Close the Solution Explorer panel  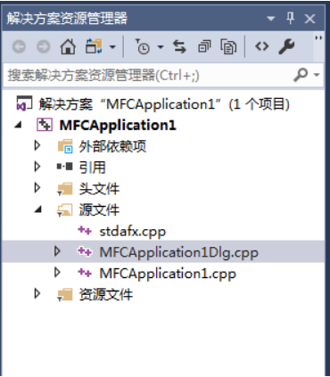[x=309, y=19]
